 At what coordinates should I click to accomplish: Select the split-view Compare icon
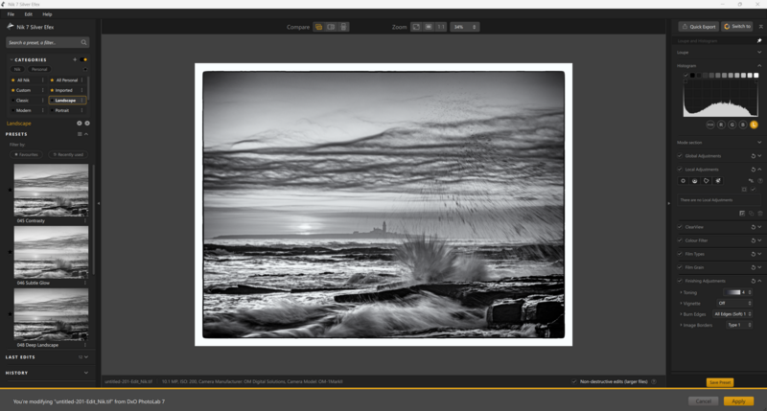coord(331,27)
